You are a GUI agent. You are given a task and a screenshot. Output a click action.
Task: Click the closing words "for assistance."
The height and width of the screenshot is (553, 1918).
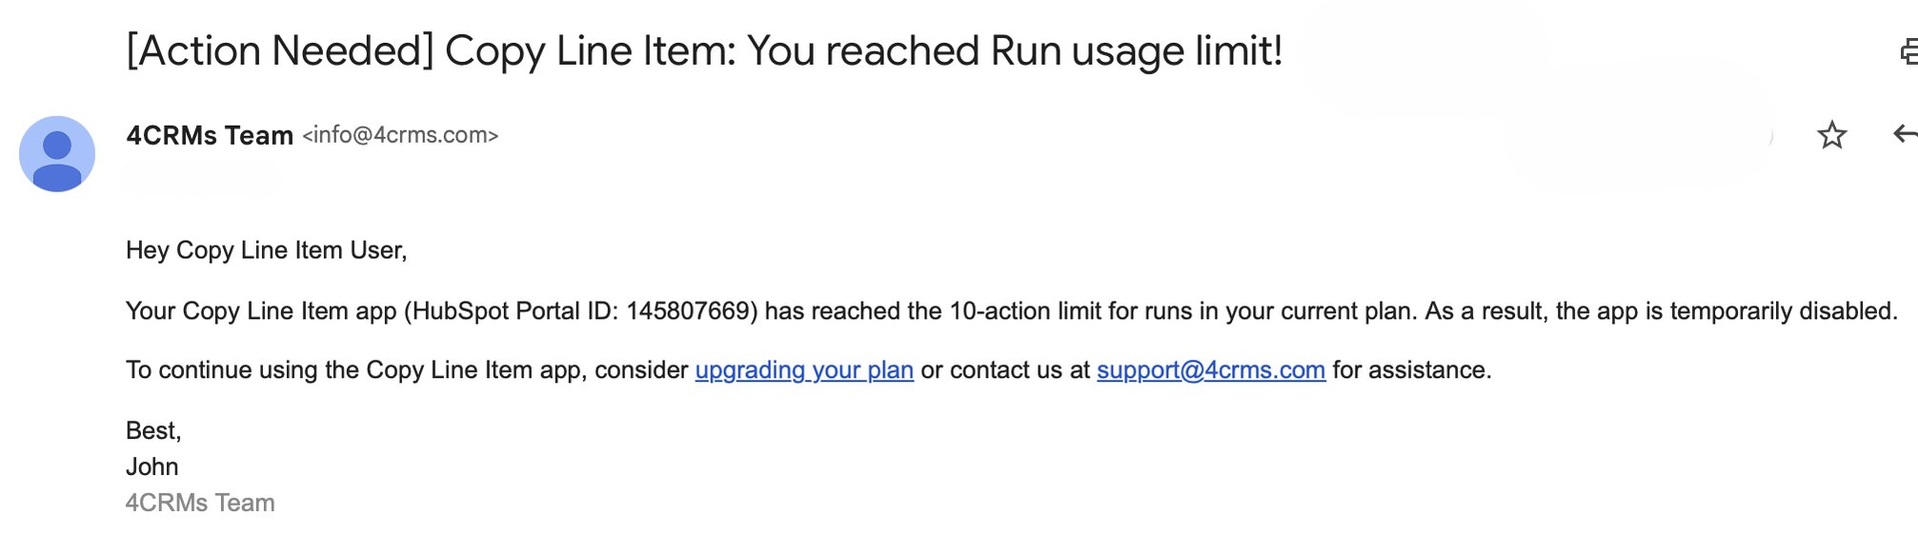[1411, 370]
